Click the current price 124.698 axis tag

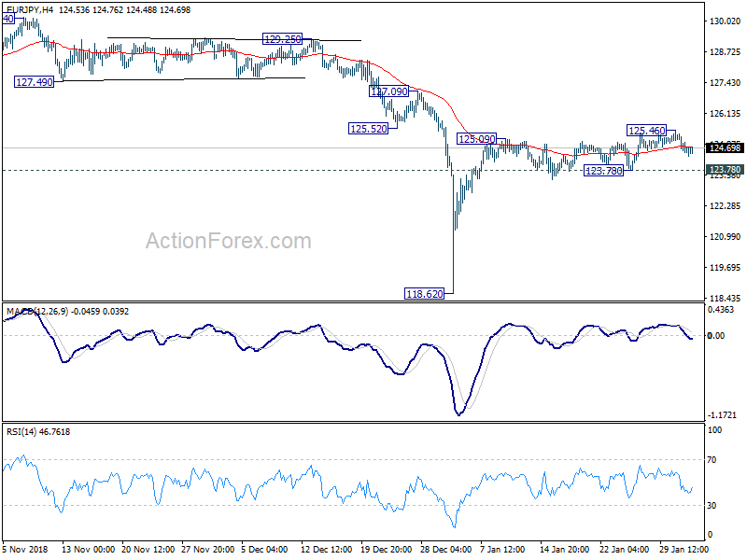(x=726, y=148)
